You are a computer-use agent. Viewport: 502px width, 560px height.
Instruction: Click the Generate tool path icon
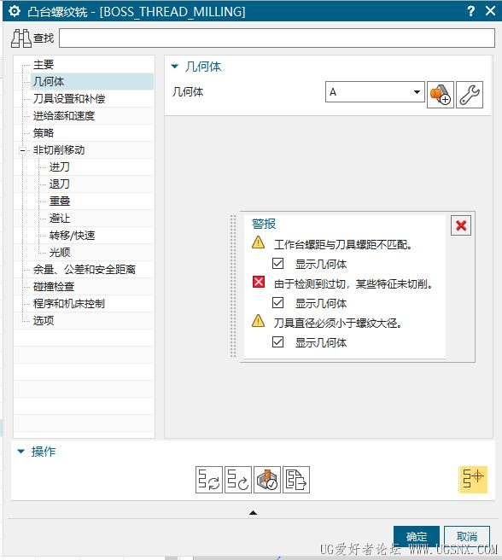pos(209,480)
